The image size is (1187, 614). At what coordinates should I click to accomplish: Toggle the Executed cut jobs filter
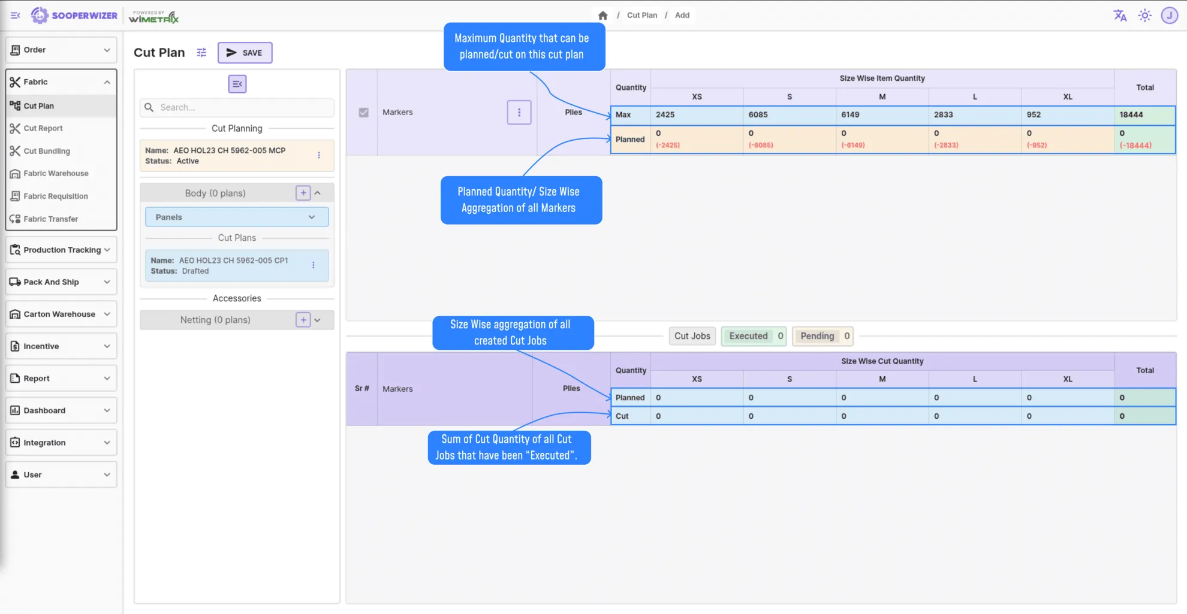754,336
